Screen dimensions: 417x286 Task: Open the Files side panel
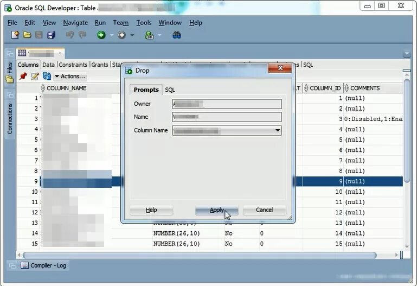click(10, 72)
